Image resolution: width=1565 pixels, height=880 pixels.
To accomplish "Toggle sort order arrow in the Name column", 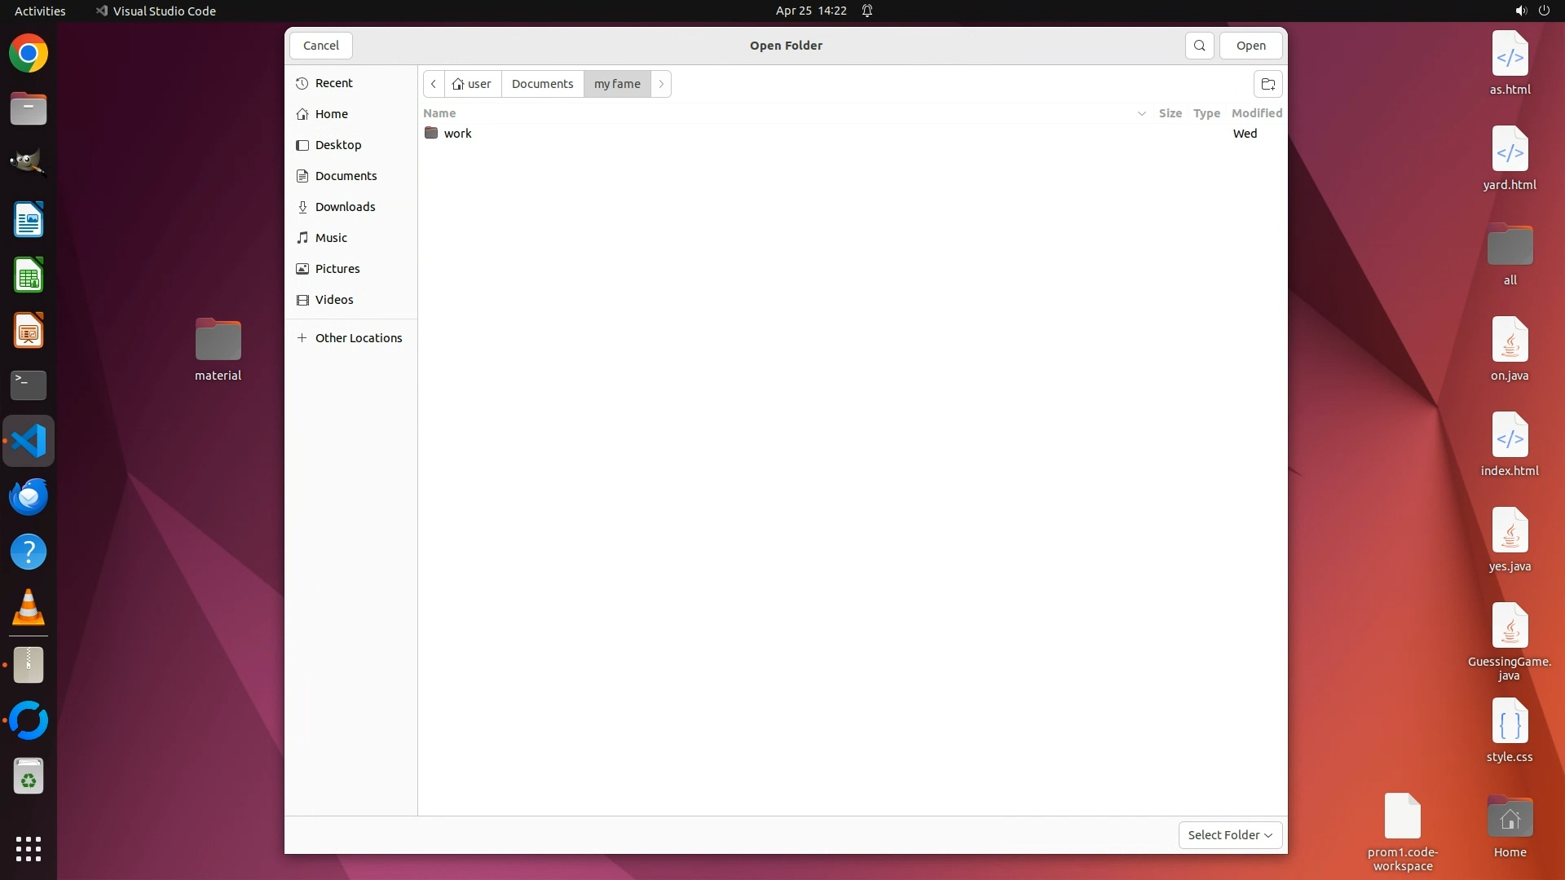I will [x=1141, y=113].
